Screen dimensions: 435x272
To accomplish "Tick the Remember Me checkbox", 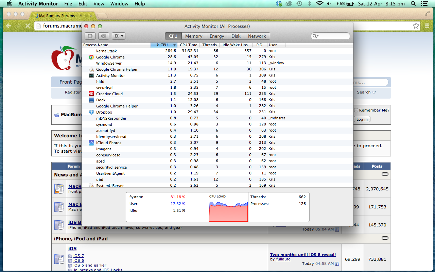I will [356, 110].
